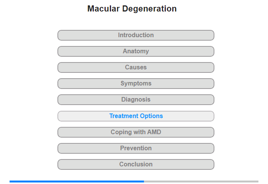Click the blue filled progress bar portion
The width and height of the screenshot is (268, 184).
coord(77,181)
